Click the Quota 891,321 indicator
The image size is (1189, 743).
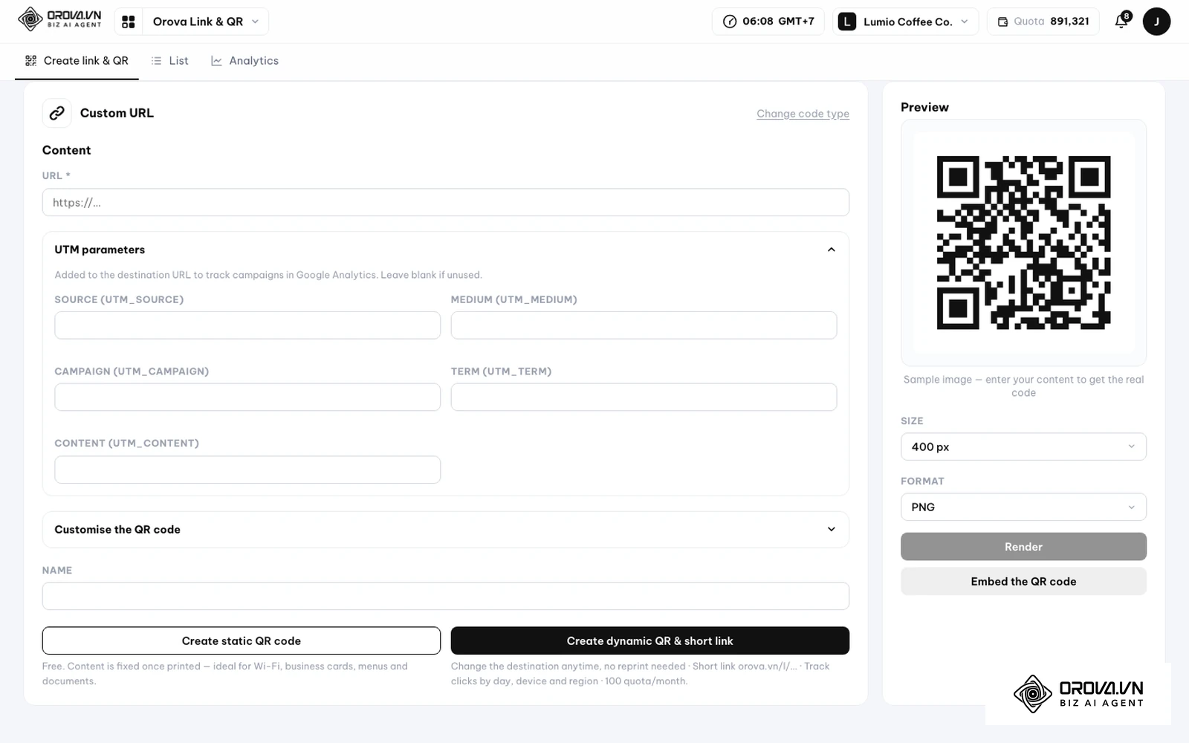[x=1043, y=22]
